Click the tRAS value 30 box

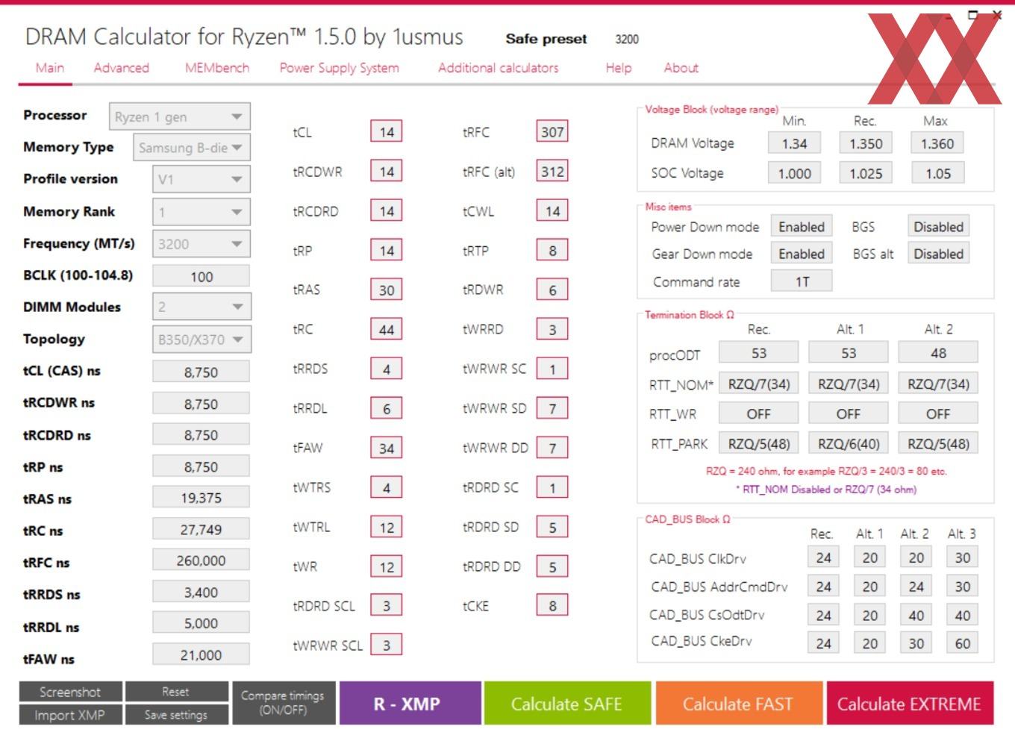click(x=387, y=290)
